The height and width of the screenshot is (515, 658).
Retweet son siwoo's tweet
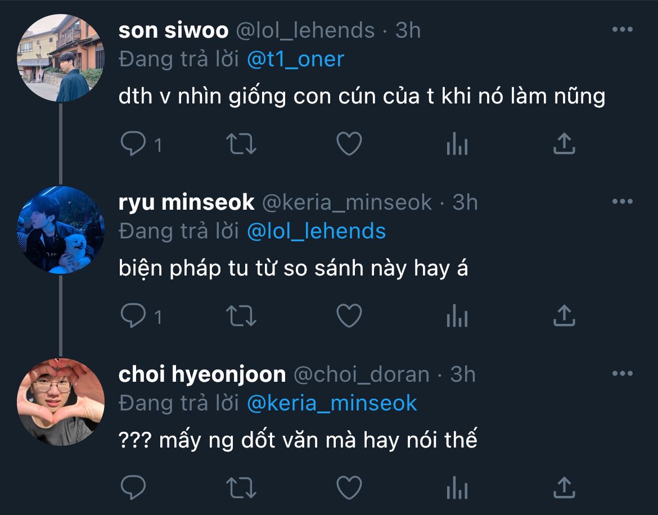click(x=241, y=144)
